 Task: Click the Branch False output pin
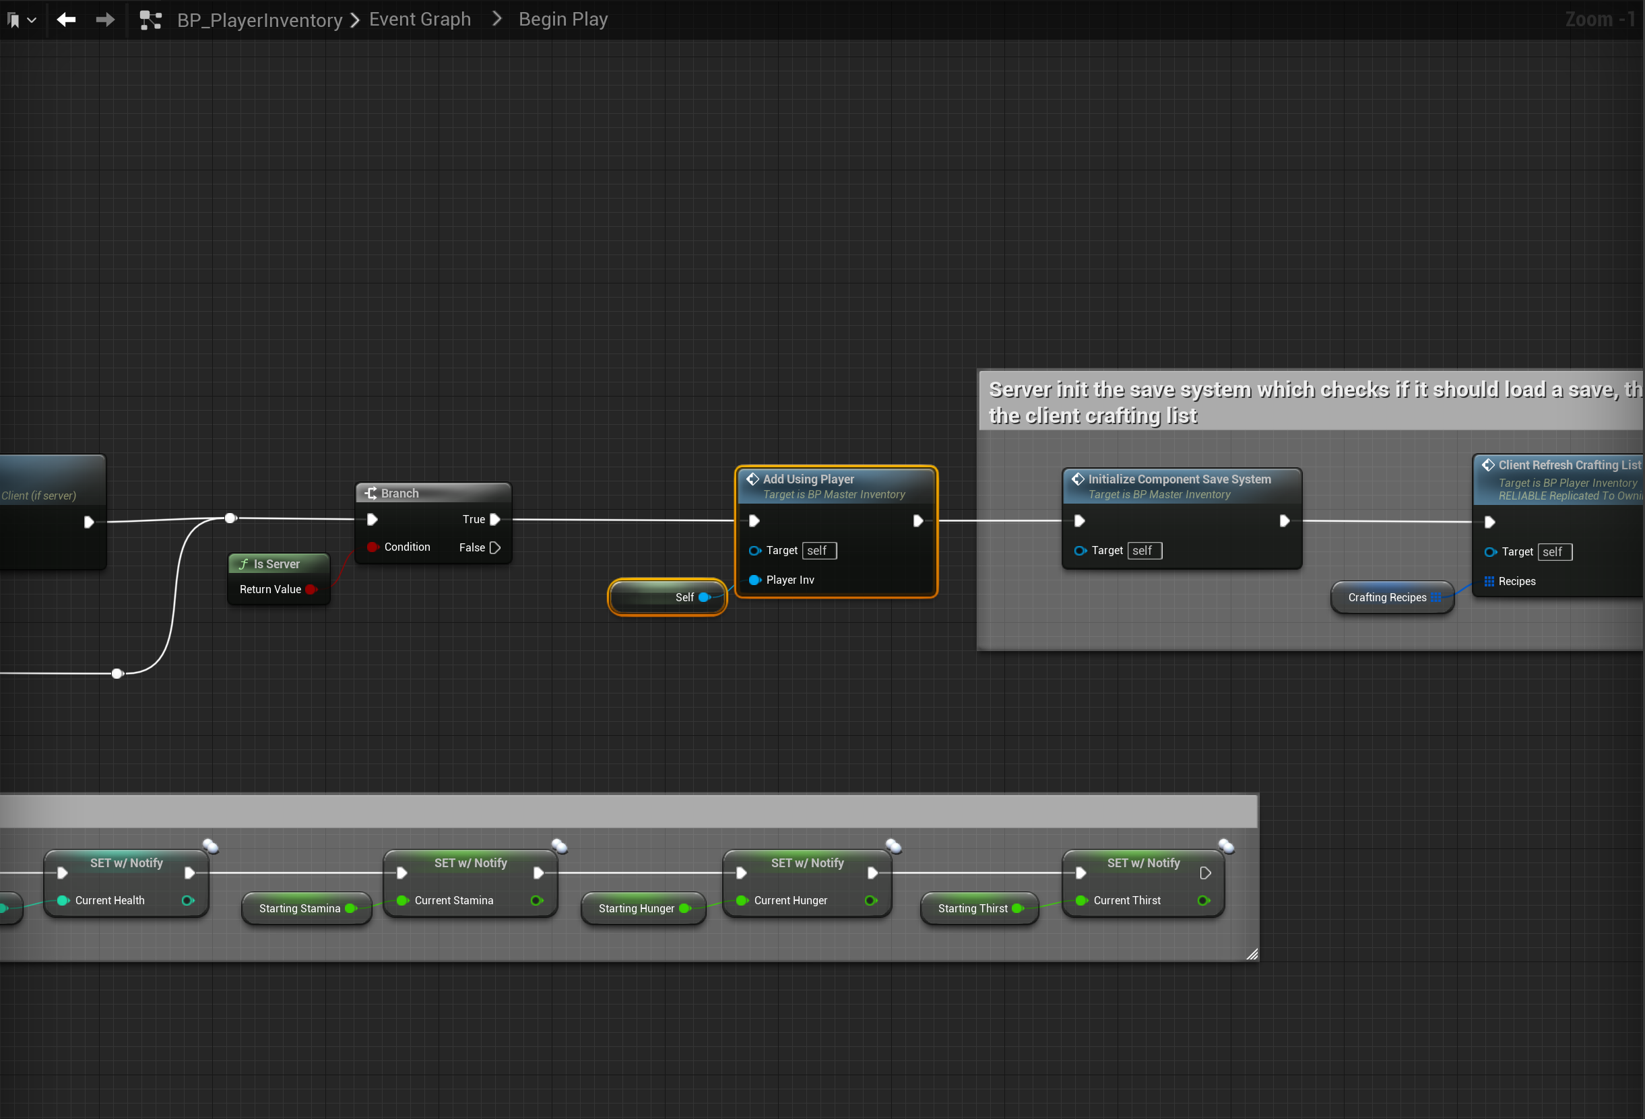[496, 547]
